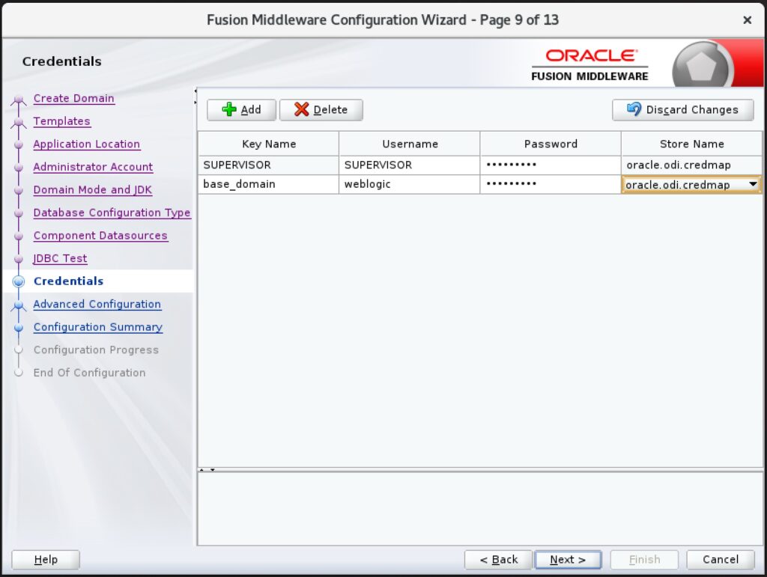Go to the JDBC Test step
The width and height of the screenshot is (767, 577).
click(60, 258)
